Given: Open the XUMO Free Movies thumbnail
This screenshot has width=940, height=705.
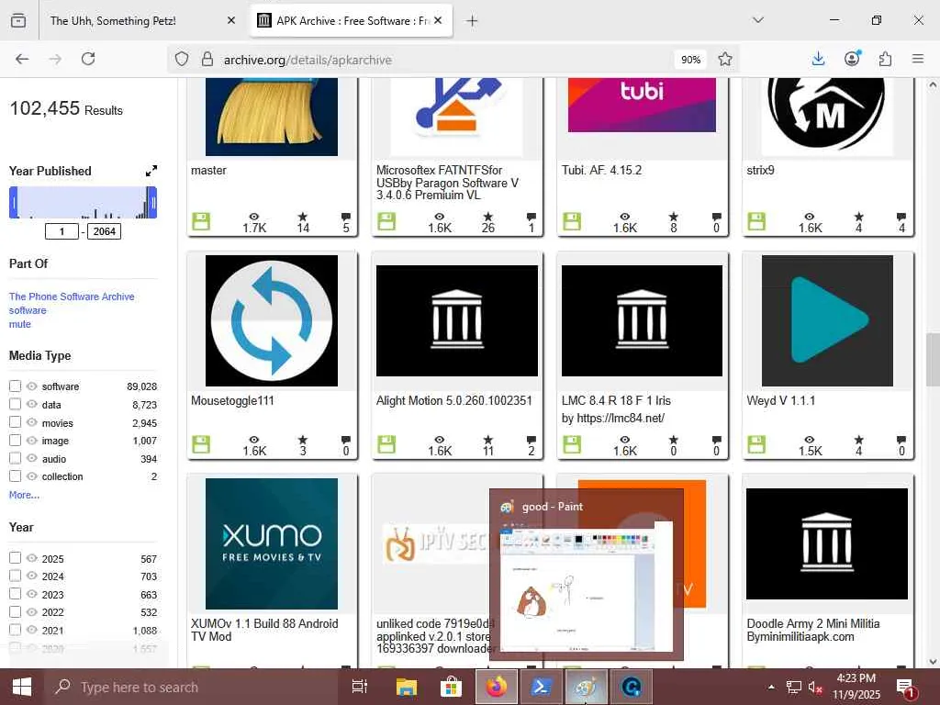Looking at the screenshot, I should click(x=272, y=543).
